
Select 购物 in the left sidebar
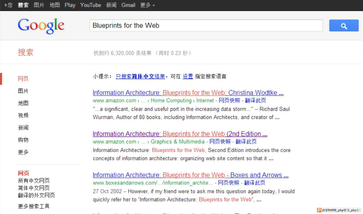(x=23, y=140)
